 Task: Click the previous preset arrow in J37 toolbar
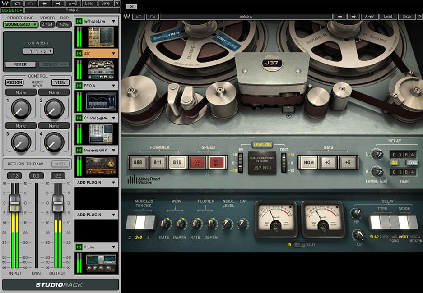(x=339, y=17)
